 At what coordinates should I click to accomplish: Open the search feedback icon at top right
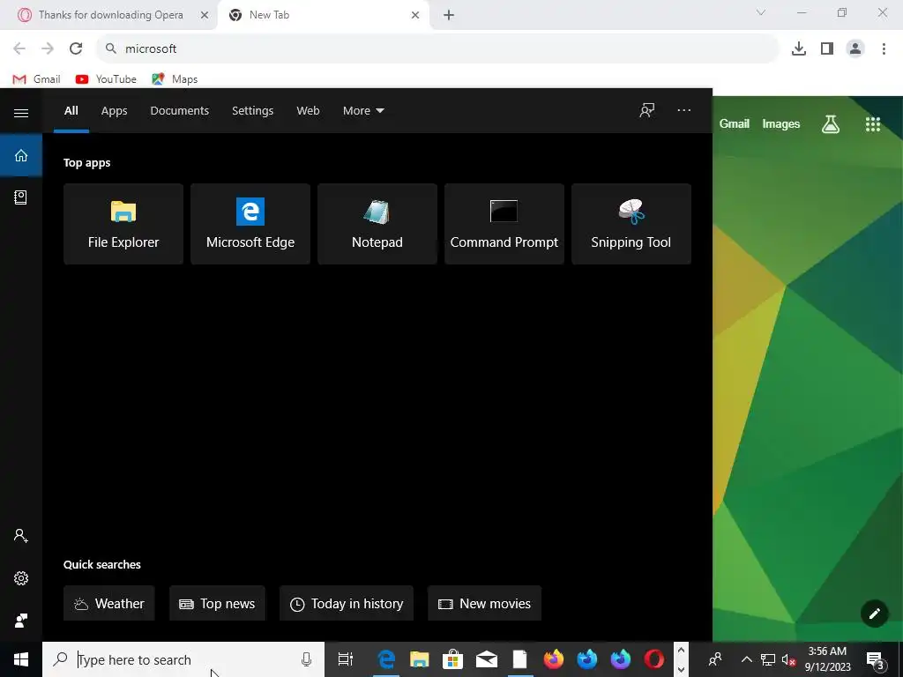click(x=646, y=110)
